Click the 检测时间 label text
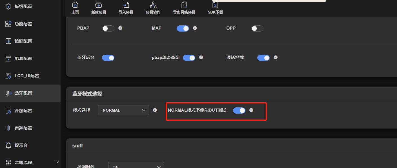The width and height of the screenshot is (397, 168). coord(86,167)
